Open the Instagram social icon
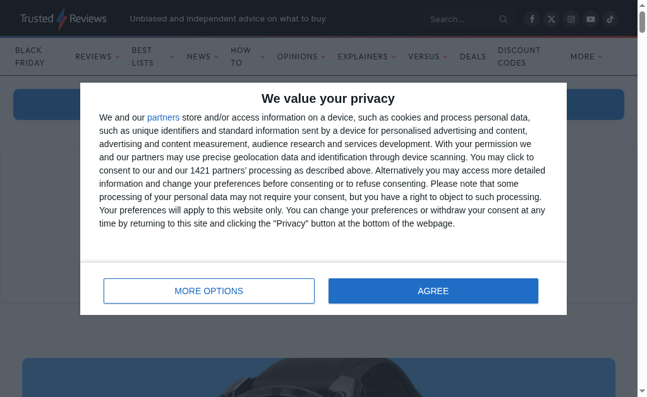This screenshot has height=397, width=647. click(571, 19)
